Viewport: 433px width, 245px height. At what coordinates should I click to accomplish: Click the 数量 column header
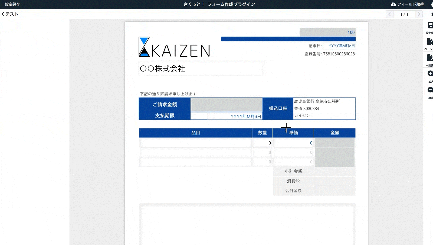[263, 133]
